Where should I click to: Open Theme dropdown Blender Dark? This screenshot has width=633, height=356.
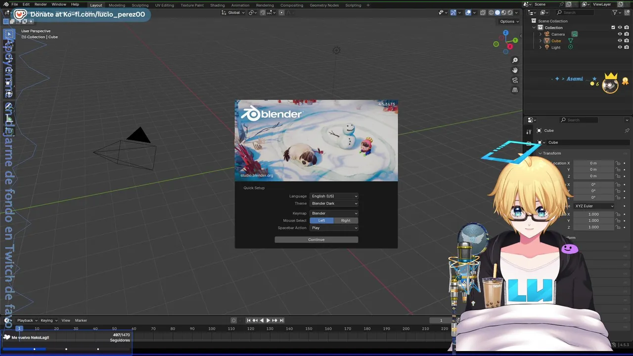tap(334, 203)
